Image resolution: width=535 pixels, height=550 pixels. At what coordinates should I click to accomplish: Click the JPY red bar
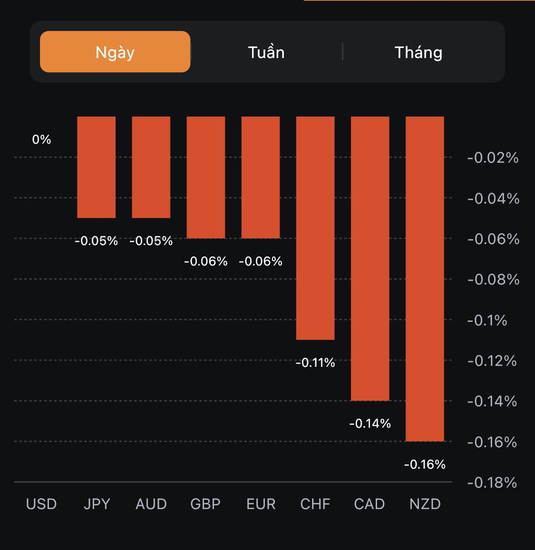tap(97, 167)
